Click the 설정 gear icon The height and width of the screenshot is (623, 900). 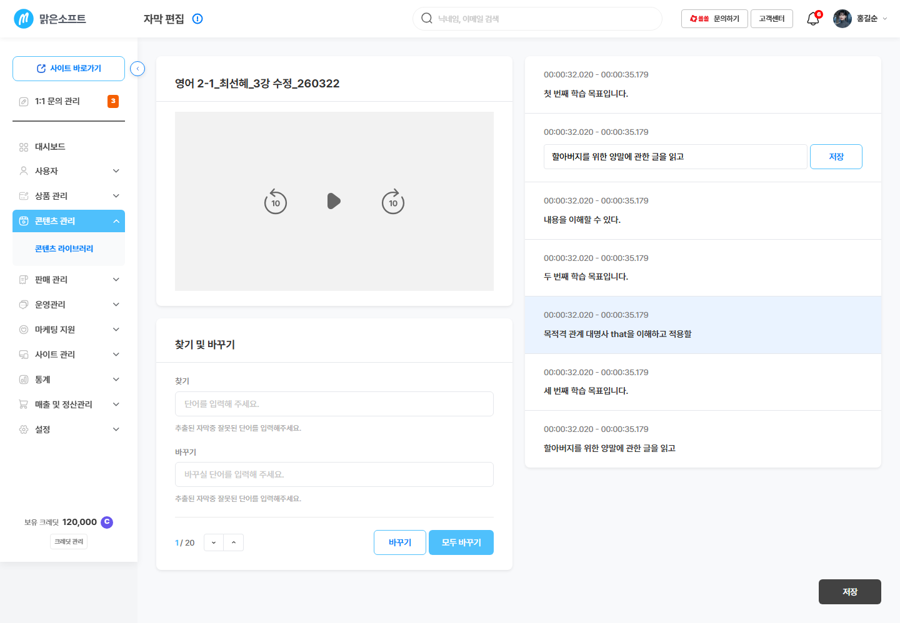24,429
